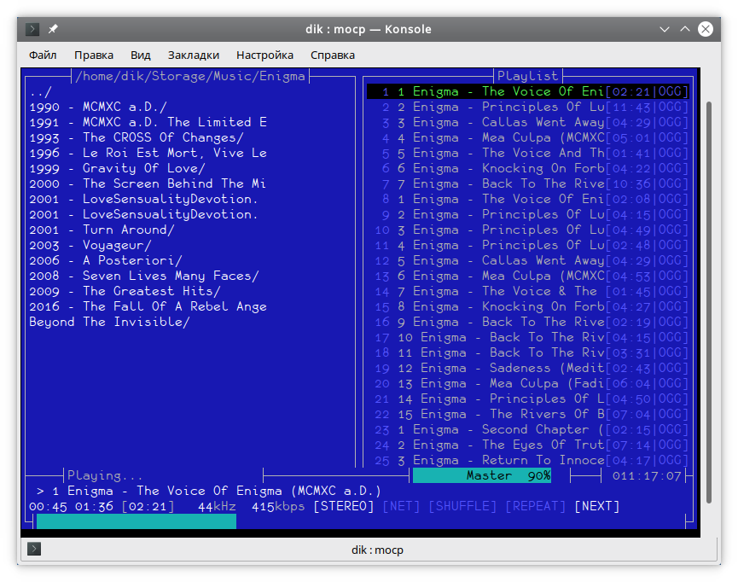Open '2000 - The Screen Behind The Mi' folder
Viewport: 738px width, 582px height.
(148, 183)
